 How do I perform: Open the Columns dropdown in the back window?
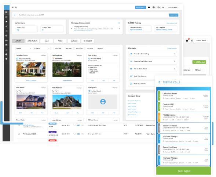[188, 70]
